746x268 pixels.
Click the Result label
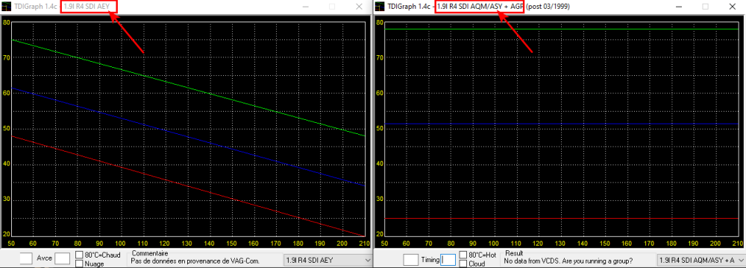point(514,254)
